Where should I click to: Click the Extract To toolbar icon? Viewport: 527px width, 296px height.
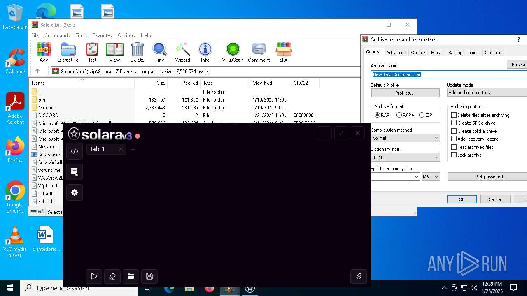pos(68,52)
